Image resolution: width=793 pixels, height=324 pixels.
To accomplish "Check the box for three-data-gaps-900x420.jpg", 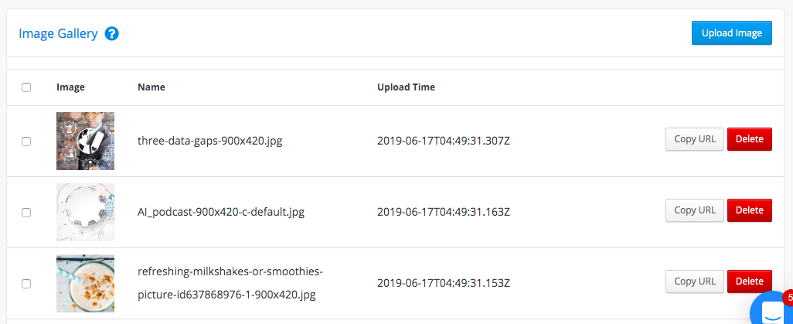I will tap(26, 142).
